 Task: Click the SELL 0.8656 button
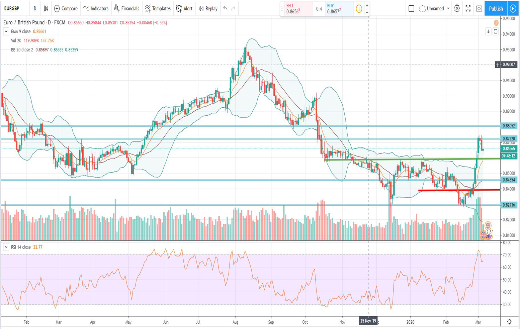click(x=297, y=9)
